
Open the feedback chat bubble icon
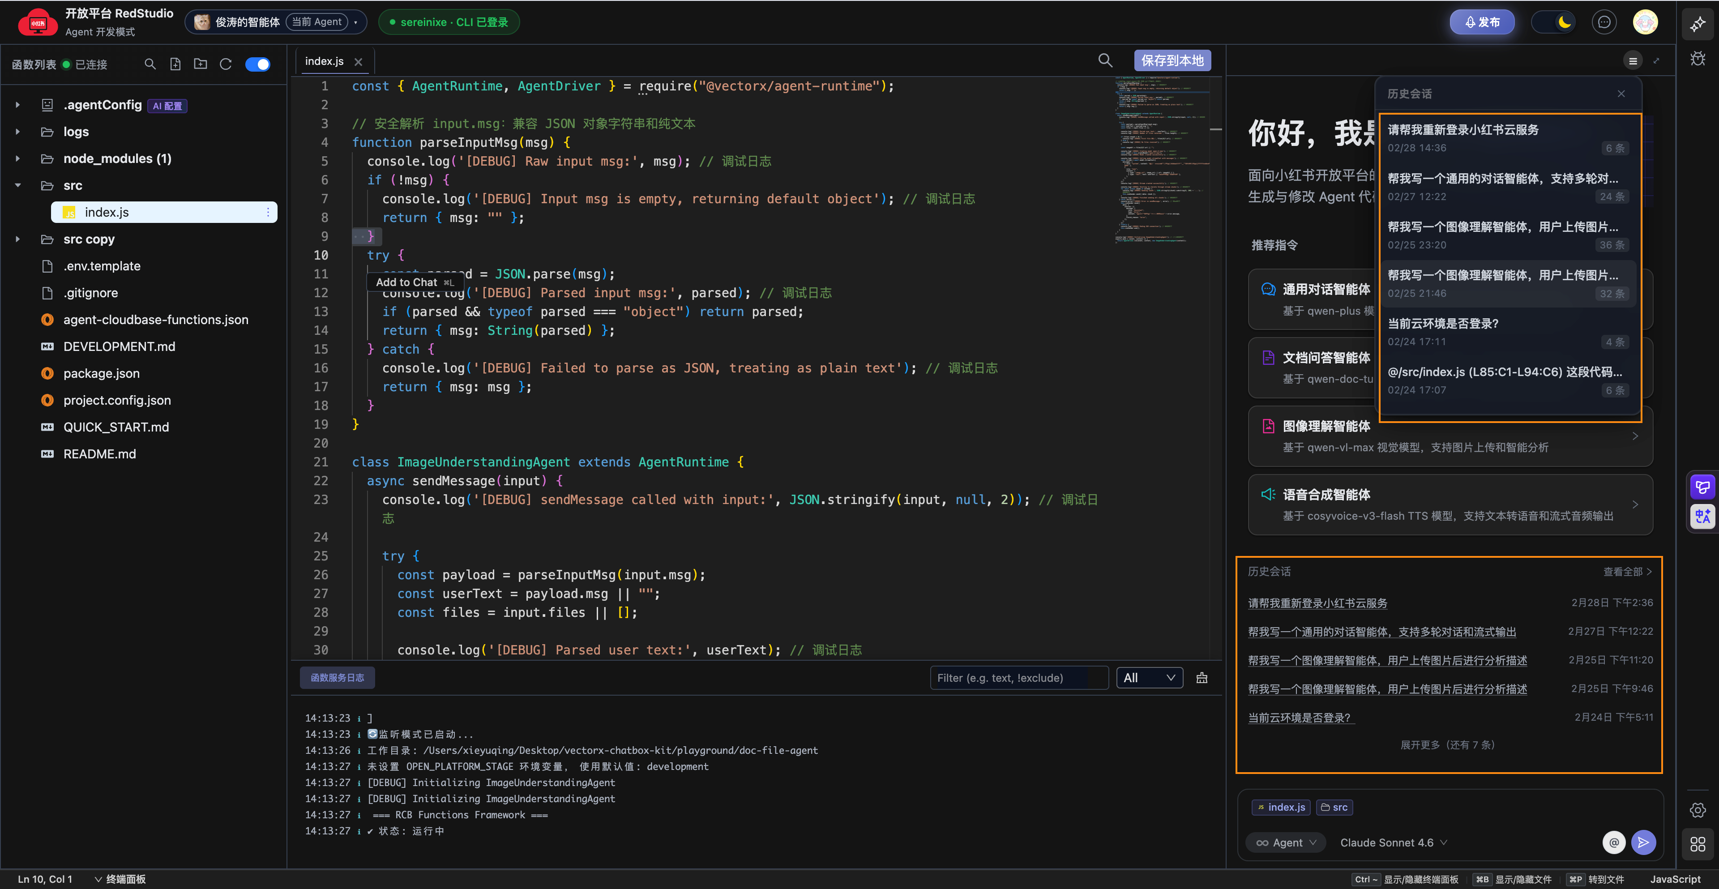tap(1604, 22)
